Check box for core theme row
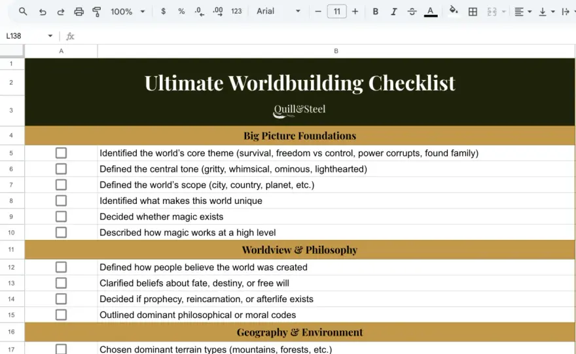The width and height of the screenshot is (576, 354). (61, 153)
